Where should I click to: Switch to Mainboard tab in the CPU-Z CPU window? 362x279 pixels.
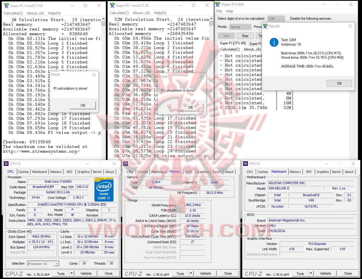[x=39, y=172]
